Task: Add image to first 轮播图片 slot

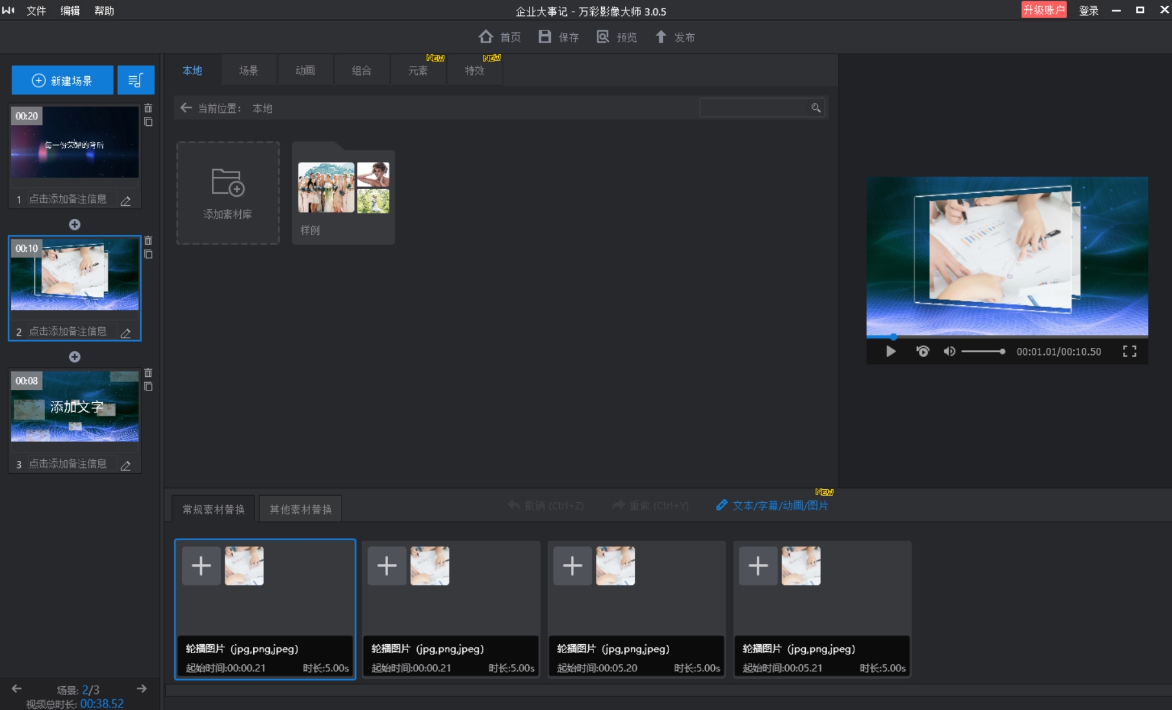Action: tap(201, 566)
